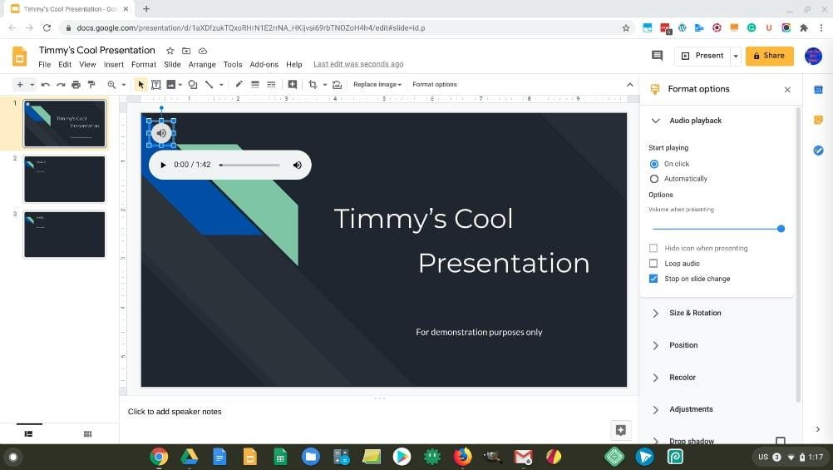Check the cloud document status icon
The width and height of the screenshot is (833, 470).
[202, 51]
